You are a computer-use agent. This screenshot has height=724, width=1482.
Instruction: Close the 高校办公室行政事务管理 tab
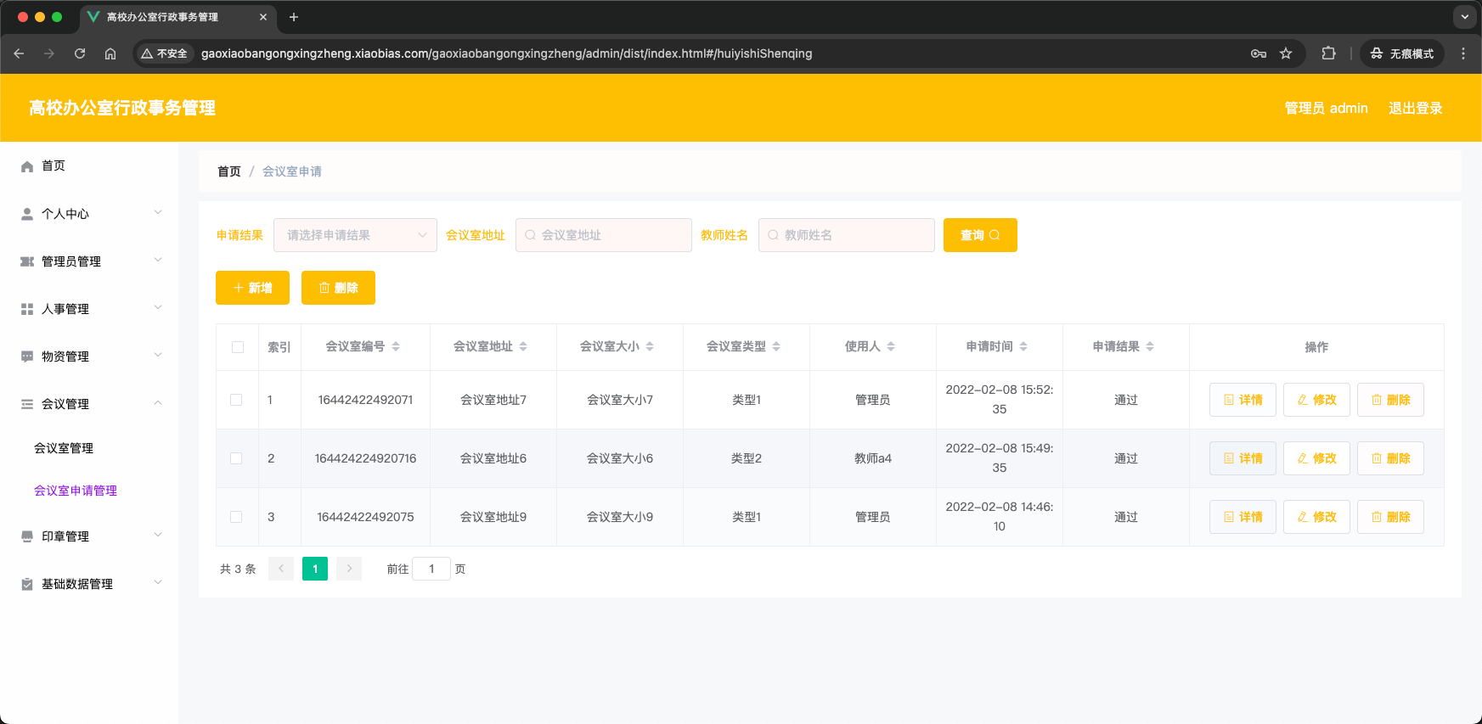(263, 17)
